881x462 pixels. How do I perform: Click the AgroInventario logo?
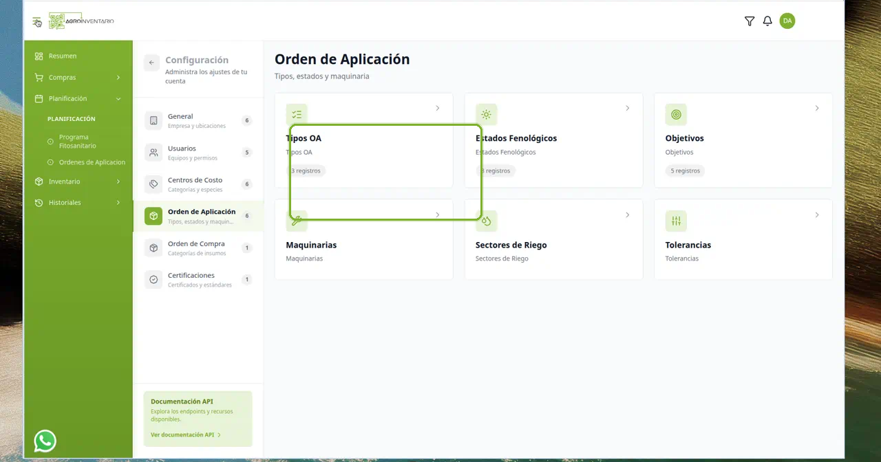click(x=81, y=21)
